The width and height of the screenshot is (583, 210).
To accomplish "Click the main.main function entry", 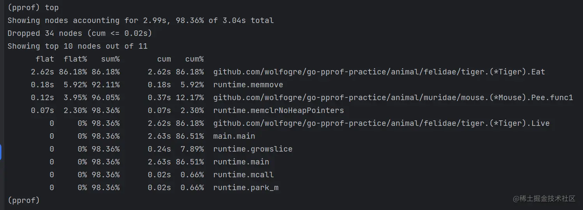I will (234, 136).
